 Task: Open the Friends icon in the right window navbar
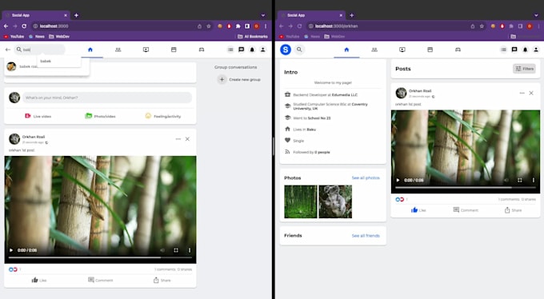[374, 50]
